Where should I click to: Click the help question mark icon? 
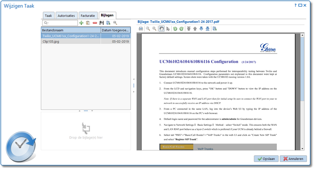[295, 5]
